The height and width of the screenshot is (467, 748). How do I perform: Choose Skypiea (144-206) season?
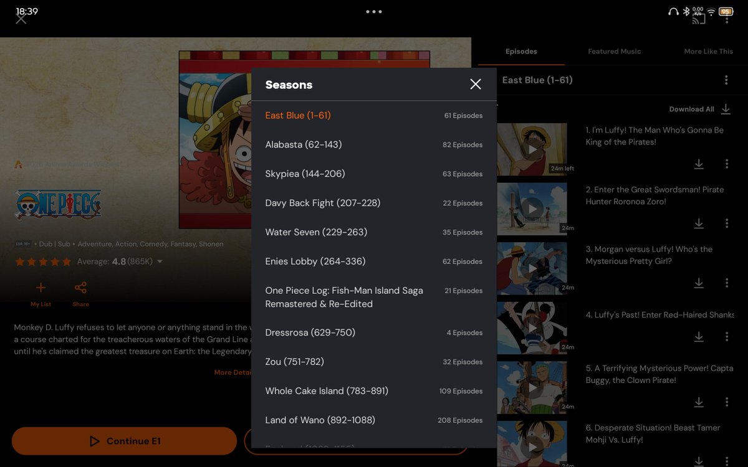(x=374, y=174)
